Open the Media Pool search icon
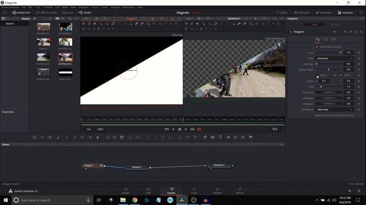 point(70,18)
